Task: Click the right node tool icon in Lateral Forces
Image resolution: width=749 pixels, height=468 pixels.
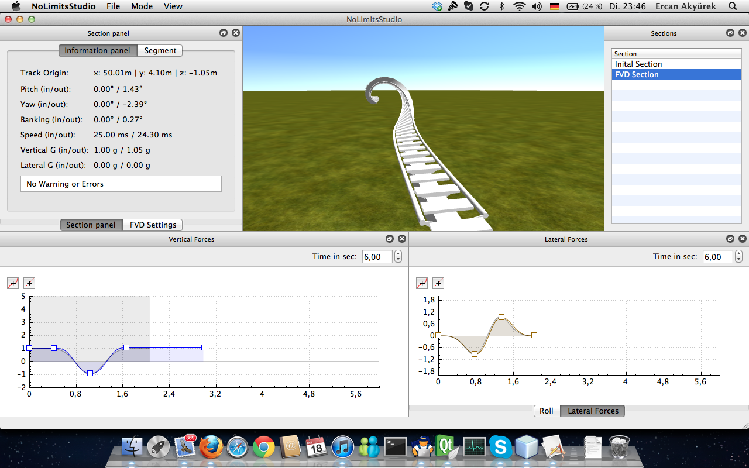Action: 438,284
